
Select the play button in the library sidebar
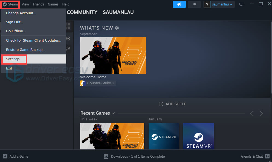coord(68,38)
